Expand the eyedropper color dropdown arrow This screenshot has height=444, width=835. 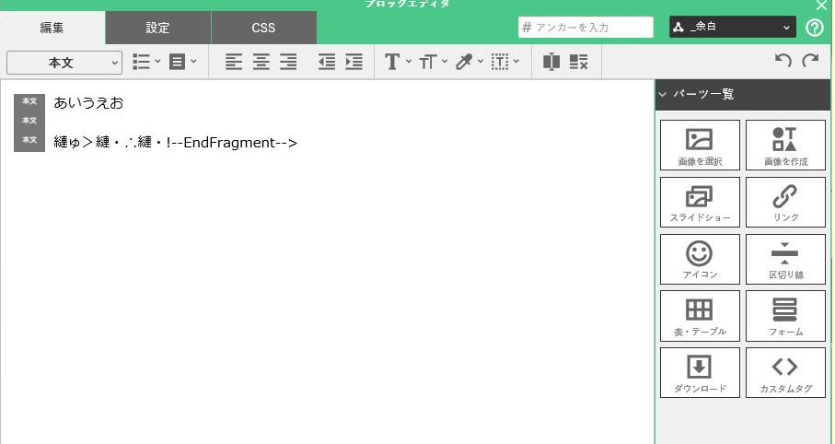coord(481,62)
